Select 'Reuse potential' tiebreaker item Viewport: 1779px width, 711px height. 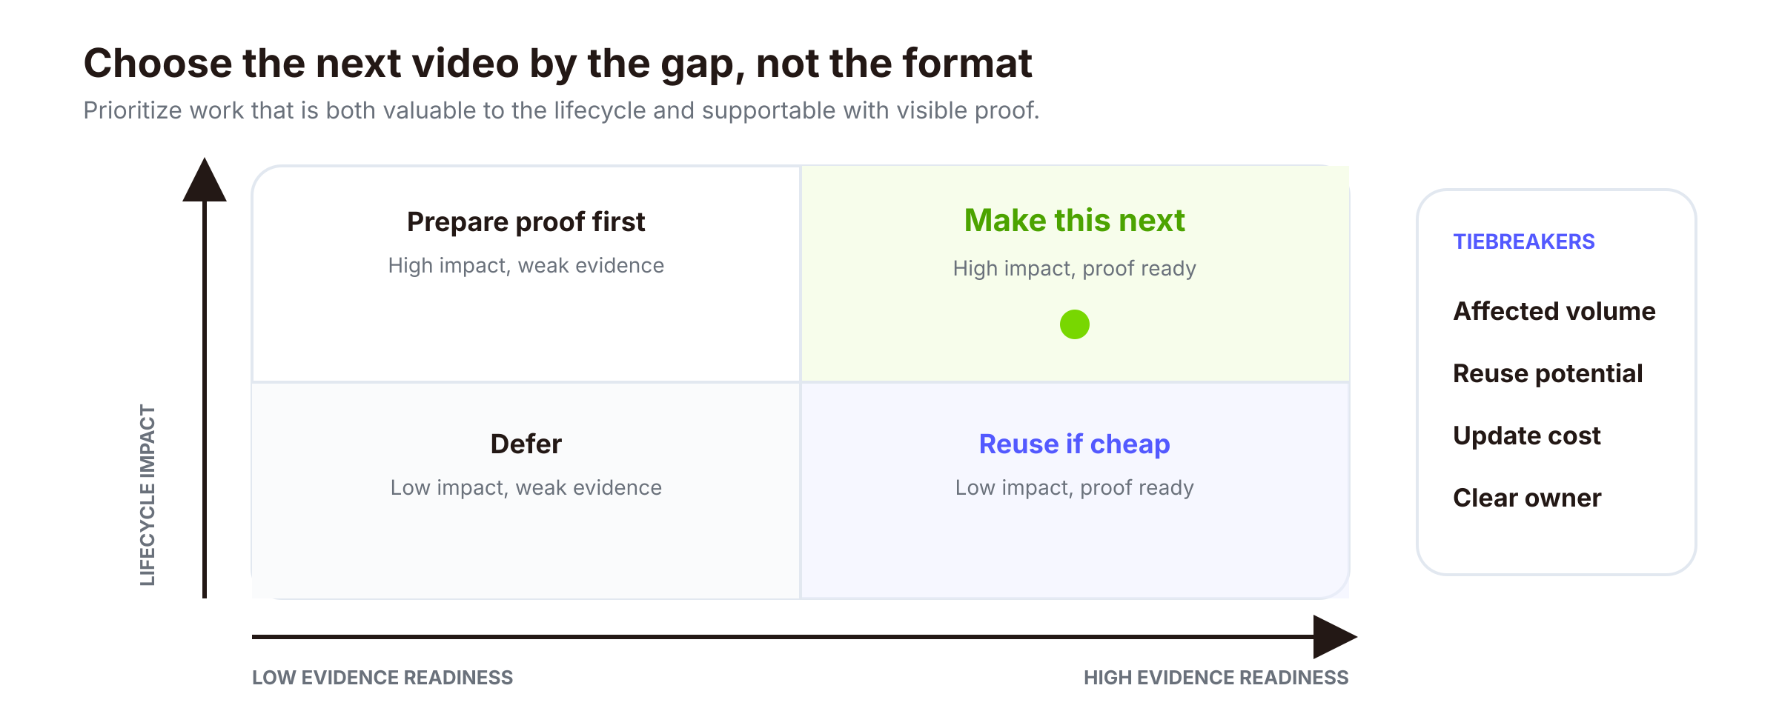point(1548,373)
